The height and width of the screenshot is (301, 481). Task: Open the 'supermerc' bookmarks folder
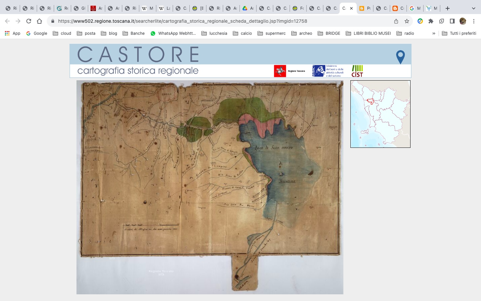(272, 33)
